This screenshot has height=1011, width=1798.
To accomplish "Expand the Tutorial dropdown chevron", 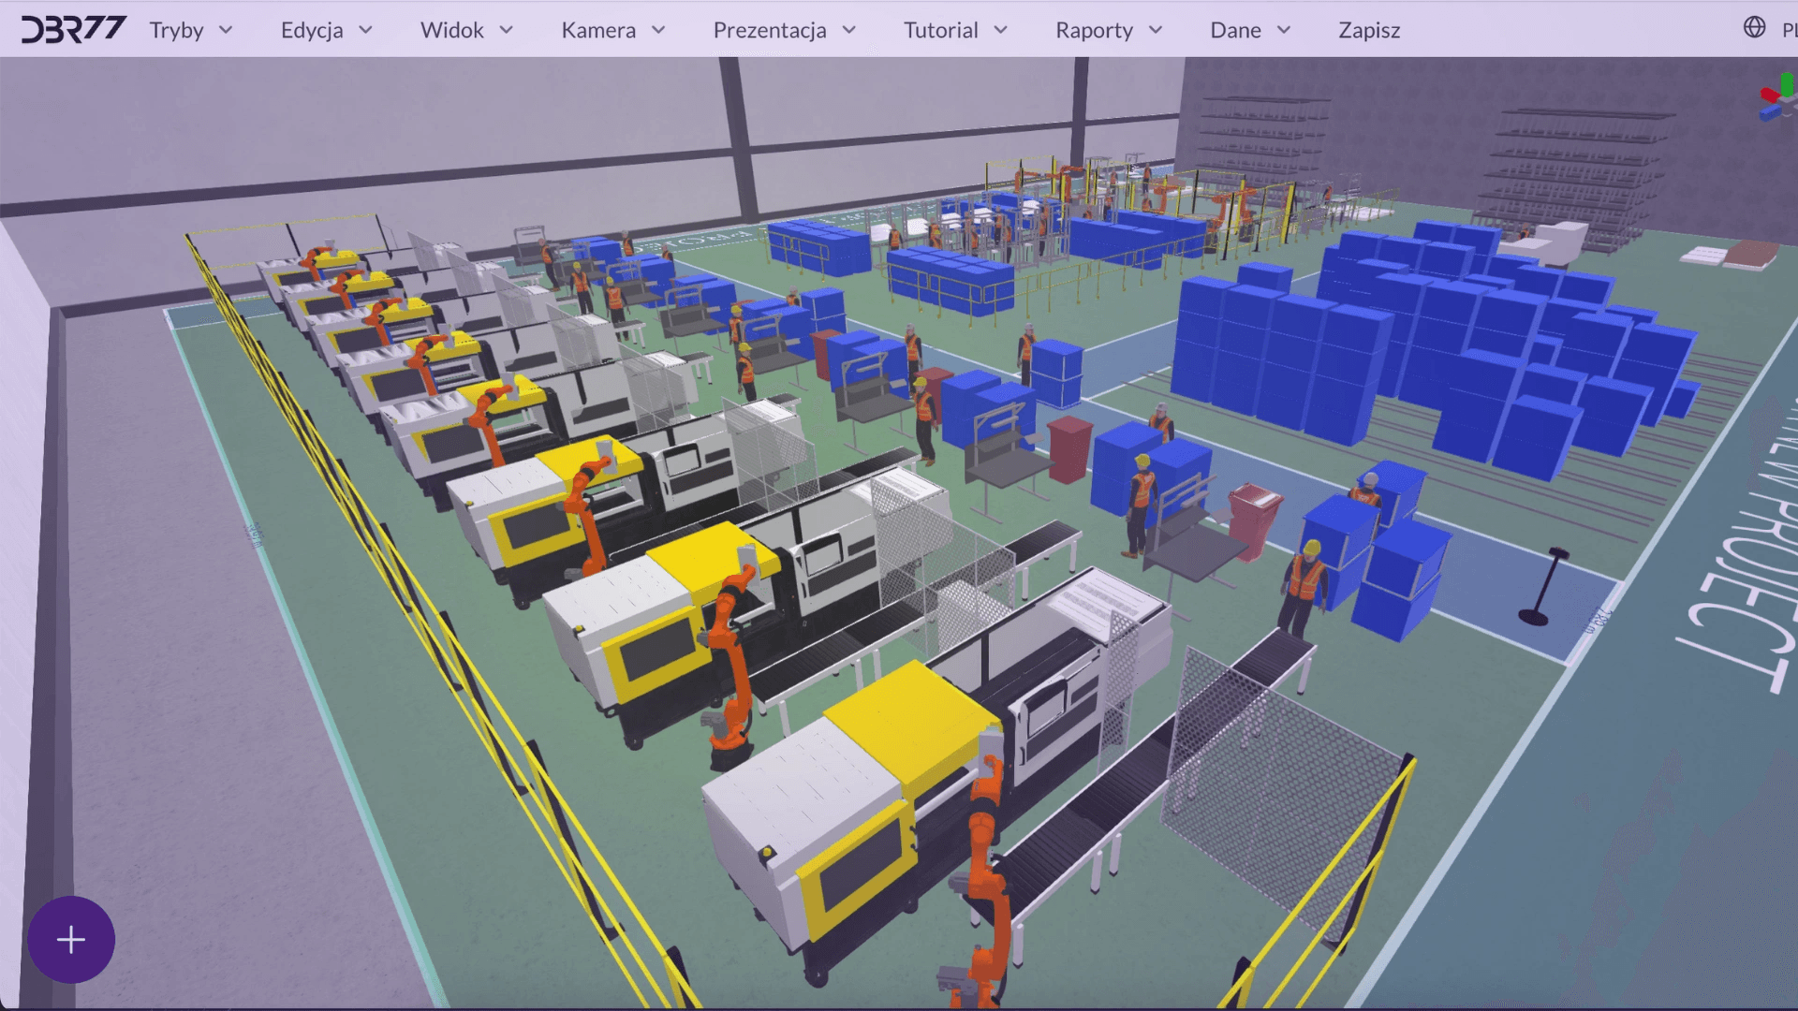I will point(1001,30).
